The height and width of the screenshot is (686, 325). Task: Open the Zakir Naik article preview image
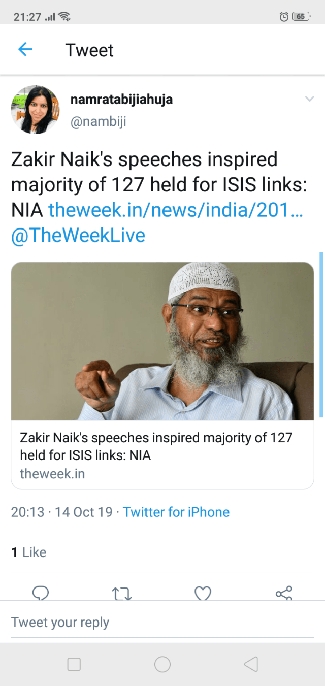pos(162,341)
